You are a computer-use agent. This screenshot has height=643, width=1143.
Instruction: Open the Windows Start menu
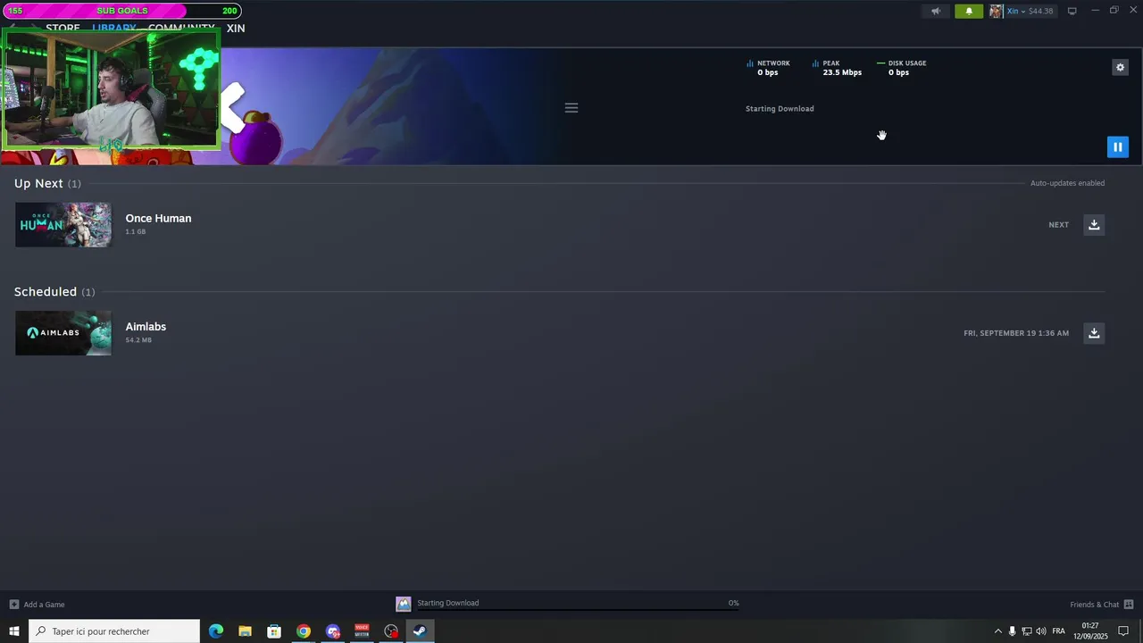coord(13,631)
